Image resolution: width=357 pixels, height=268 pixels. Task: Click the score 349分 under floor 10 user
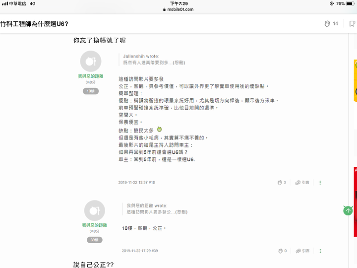(x=91, y=82)
